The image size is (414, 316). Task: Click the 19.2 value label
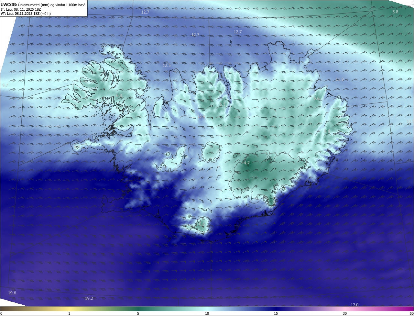coord(89,298)
